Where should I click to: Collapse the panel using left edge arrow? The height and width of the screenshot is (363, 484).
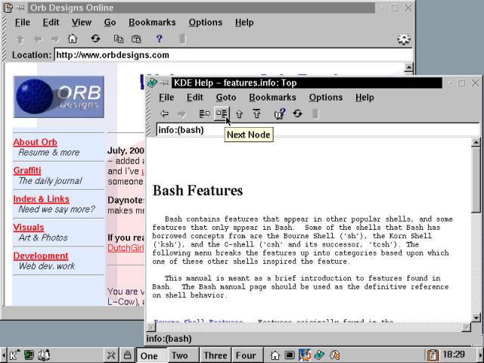[x=3, y=355]
